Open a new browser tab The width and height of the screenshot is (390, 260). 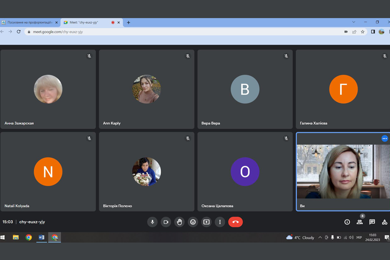pyautogui.click(x=128, y=23)
